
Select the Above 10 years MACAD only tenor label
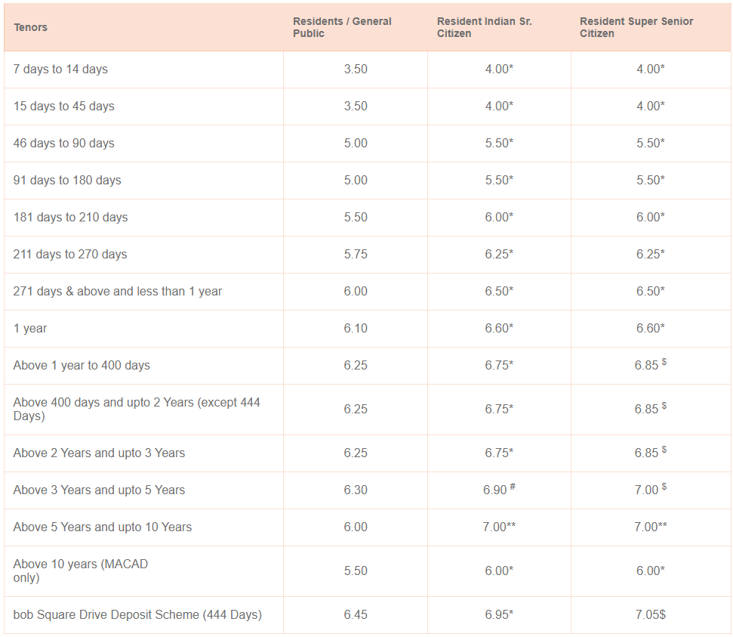tap(79, 571)
